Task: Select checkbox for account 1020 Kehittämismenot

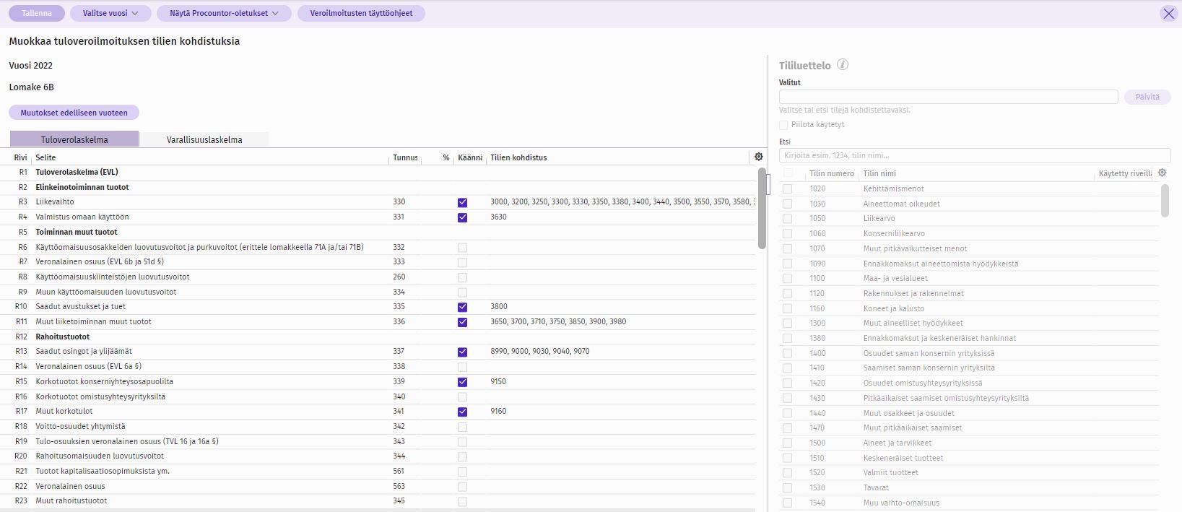Action: [788, 188]
